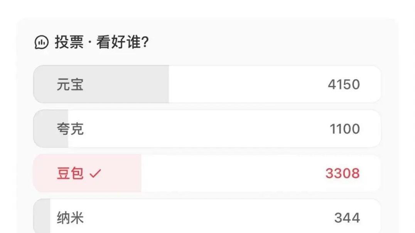Toggle the selected 豆包 option label
The image size is (415, 233).
coord(70,174)
